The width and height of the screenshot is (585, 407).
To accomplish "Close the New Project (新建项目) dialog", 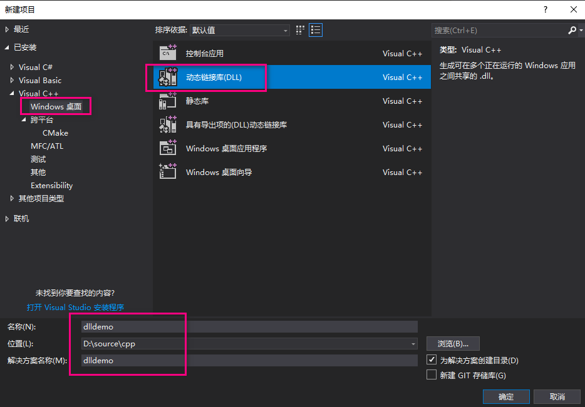I will coord(574,9).
